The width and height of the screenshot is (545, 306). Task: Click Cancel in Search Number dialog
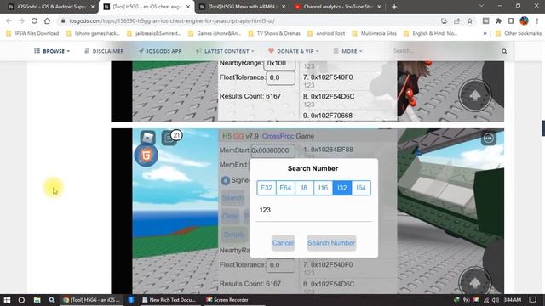tap(283, 243)
